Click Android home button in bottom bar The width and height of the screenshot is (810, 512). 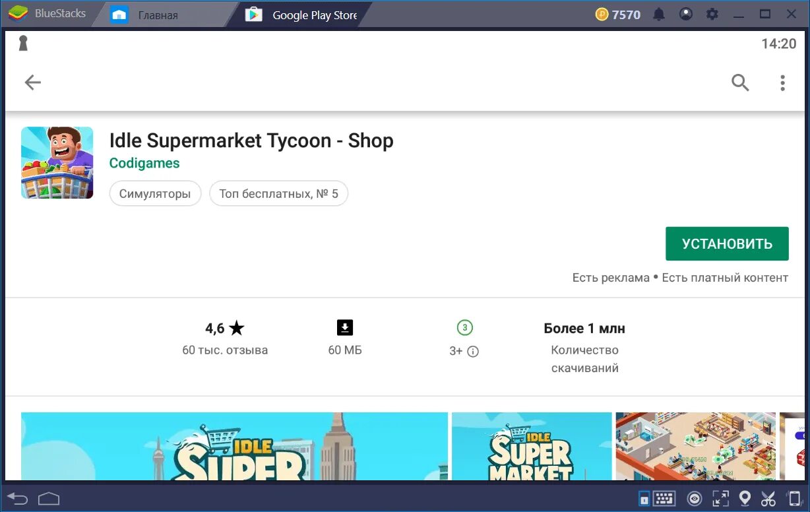(49, 497)
